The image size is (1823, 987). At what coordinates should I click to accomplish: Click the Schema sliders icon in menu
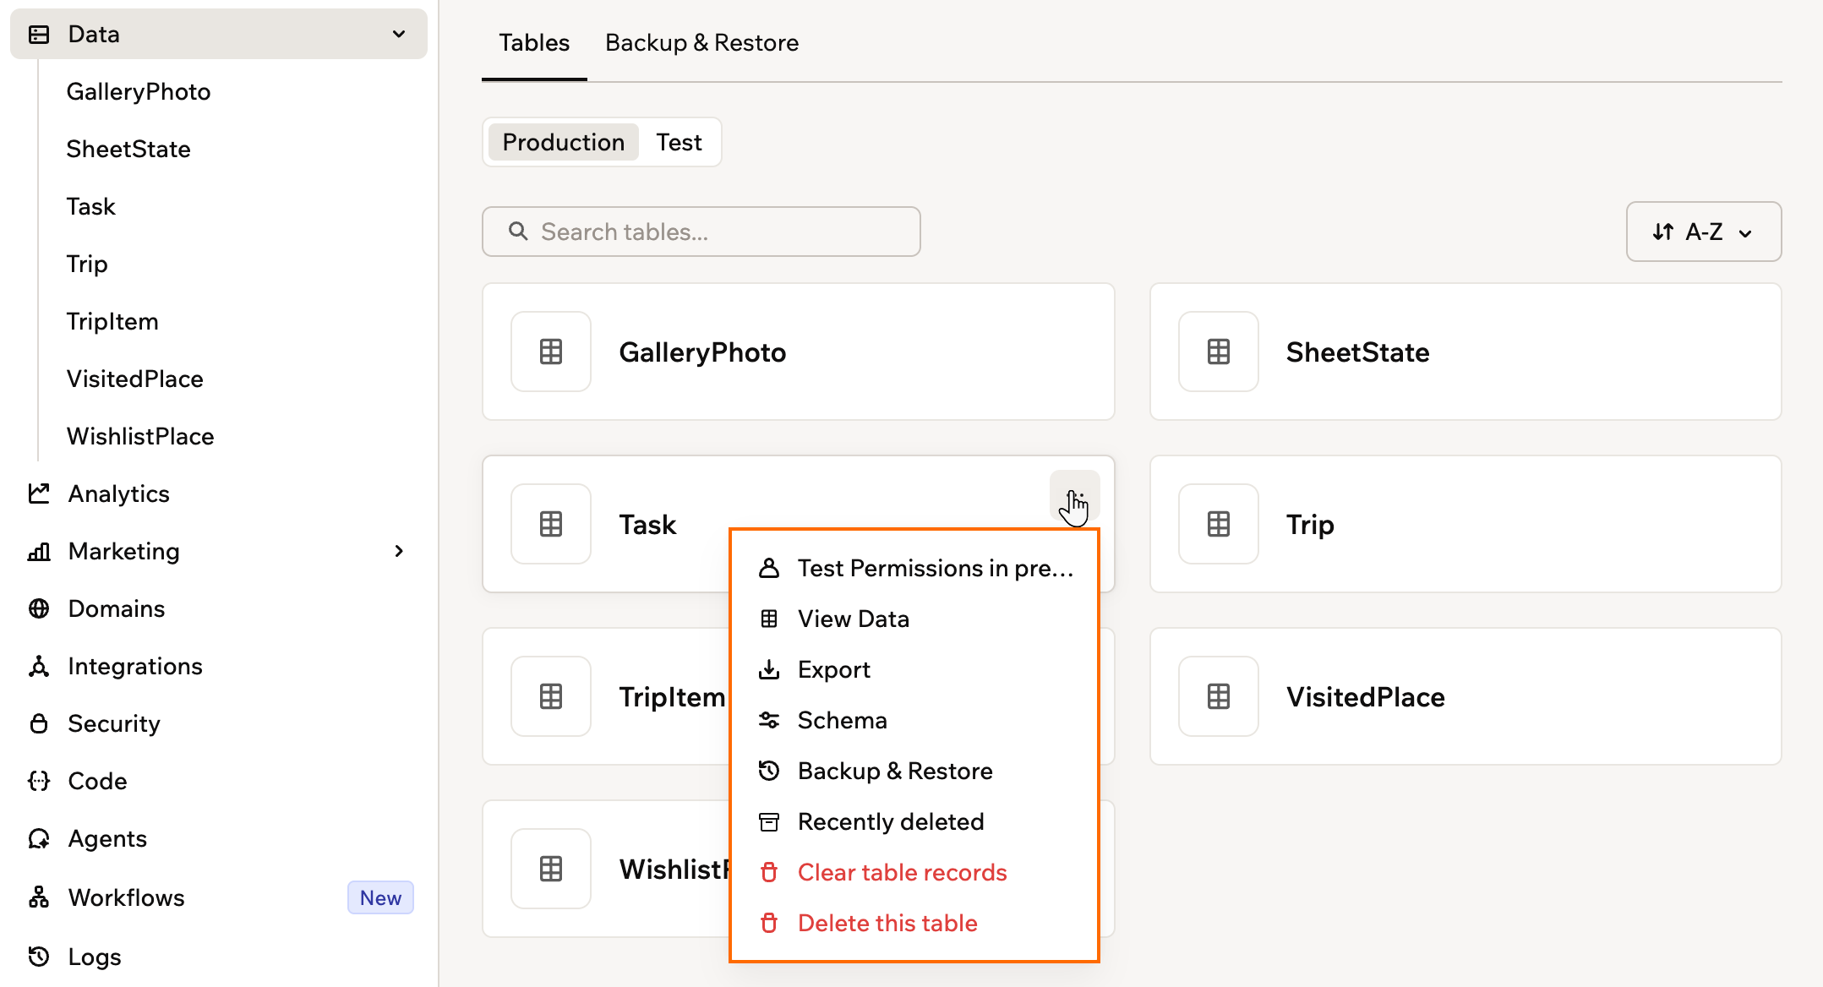[x=769, y=720]
